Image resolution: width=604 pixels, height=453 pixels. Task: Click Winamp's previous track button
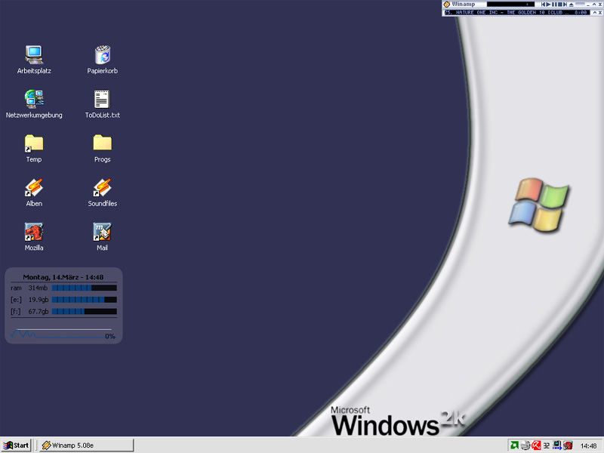point(543,5)
